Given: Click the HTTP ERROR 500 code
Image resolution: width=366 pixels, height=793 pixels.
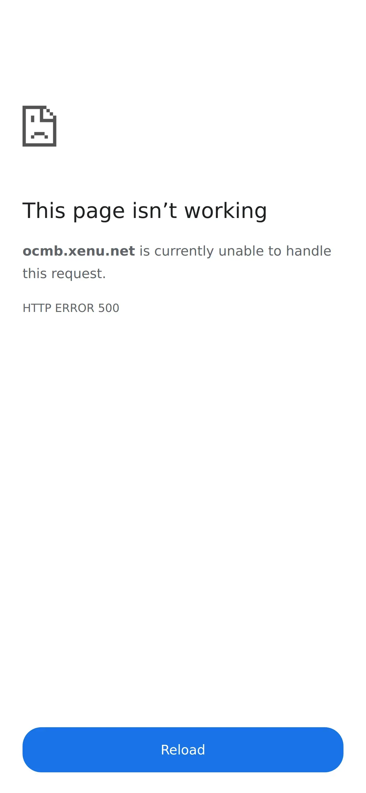Looking at the screenshot, I should click(x=71, y=308).
